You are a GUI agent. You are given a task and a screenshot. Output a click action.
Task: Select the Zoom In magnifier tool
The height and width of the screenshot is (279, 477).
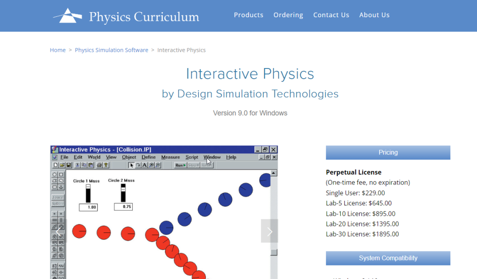tap(151, 165)
